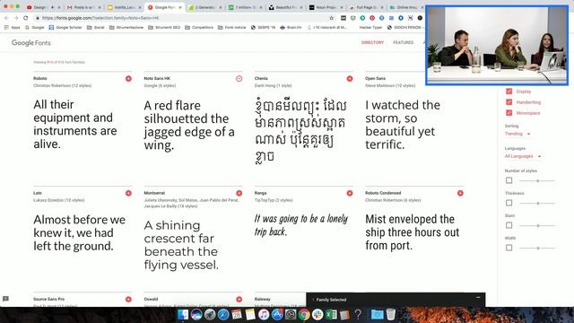Image resolution: width=574 pixels, height=323 pixels.
Task: Remove Noto Sans HK from selection
Action: point(239,79)
